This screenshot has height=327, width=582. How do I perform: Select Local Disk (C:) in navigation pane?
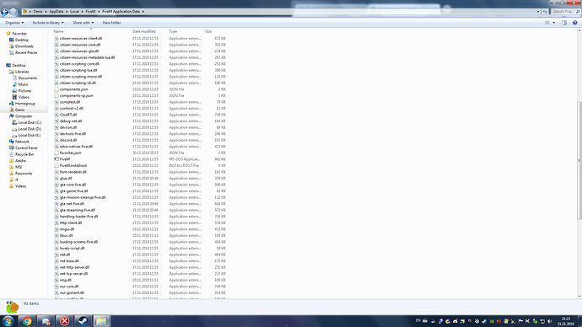(x=30, y=122)
